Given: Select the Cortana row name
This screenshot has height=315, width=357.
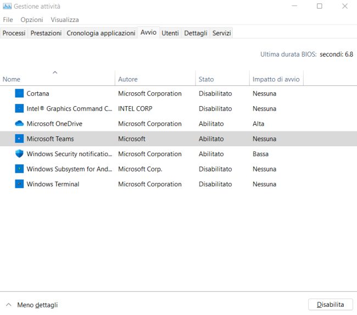Looking at the screenshot, I should click(38, 93).
